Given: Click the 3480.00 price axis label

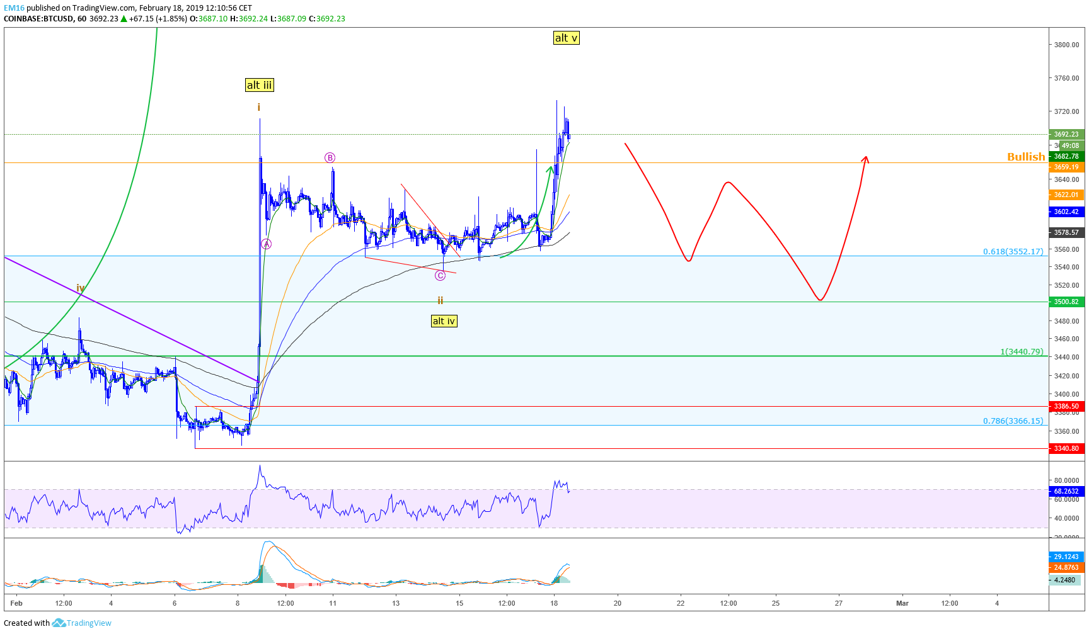Looking at the screenshot, I should (1066, 321).
